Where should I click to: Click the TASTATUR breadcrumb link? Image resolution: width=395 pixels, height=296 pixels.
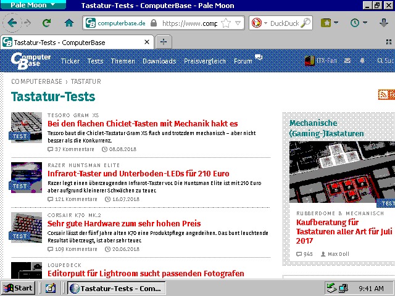tap(86, 81)
